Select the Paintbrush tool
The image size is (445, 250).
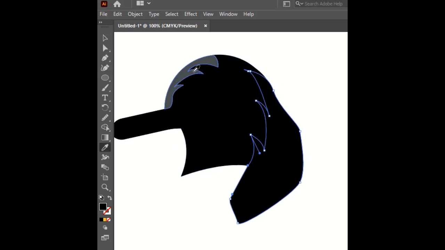coord(105,88)
